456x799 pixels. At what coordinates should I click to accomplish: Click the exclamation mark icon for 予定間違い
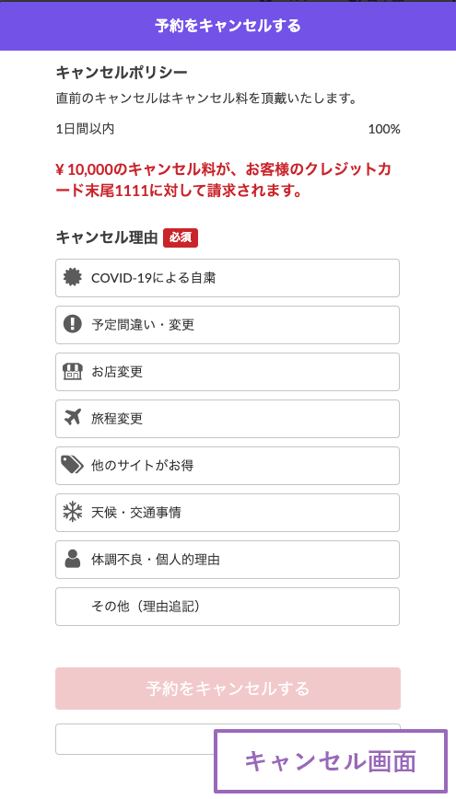(73, 324)
